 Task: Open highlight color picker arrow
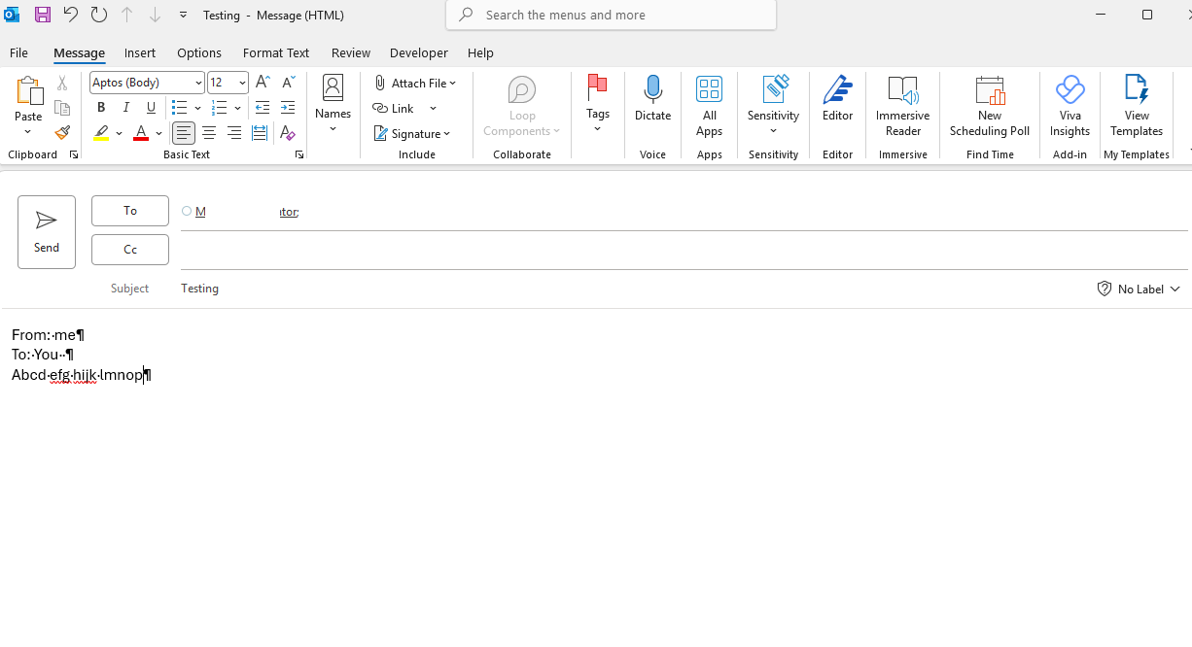[x=119, y=133]
